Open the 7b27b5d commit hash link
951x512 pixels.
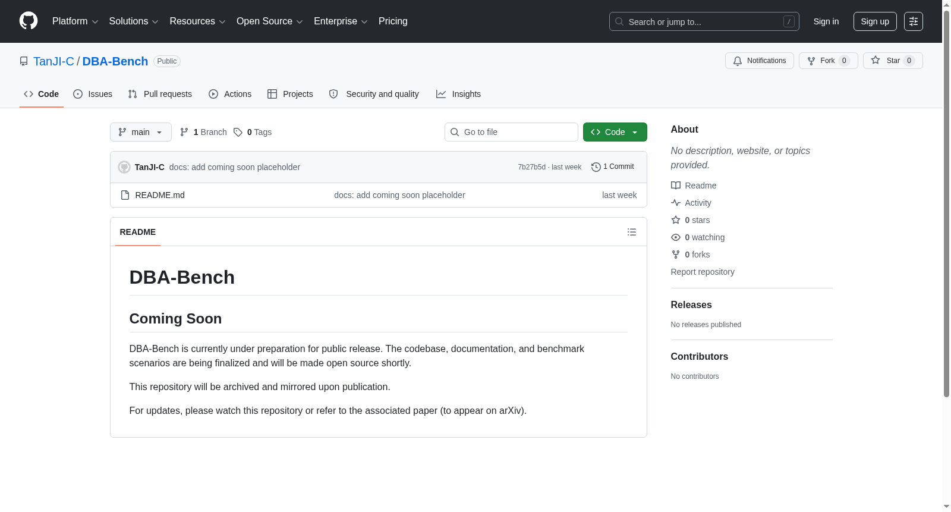tap(531, 167)
